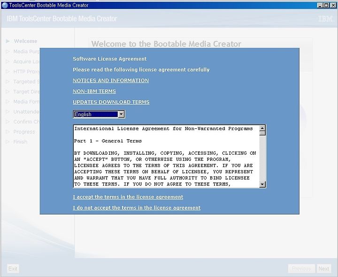
Task: Click the arrow icon beside Finish
Action: point(8,142)
